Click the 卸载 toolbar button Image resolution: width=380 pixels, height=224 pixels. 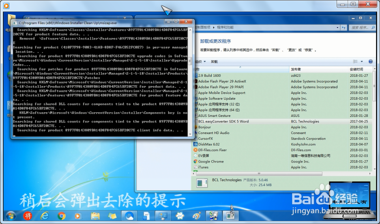(214, 62)
